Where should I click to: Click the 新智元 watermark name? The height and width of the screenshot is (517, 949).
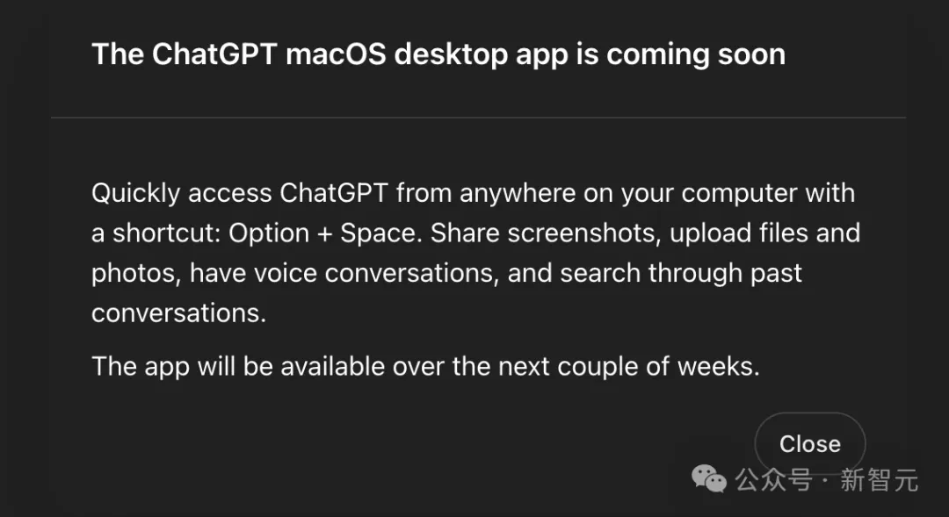(x=880, y=480)
